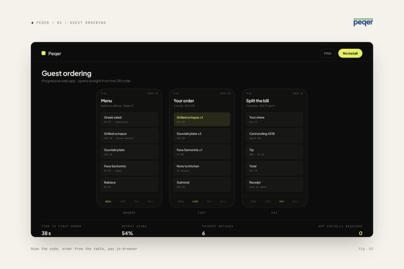404x269 pixels.
Task: Click the Scan the code caption
Action: (84, 249)
